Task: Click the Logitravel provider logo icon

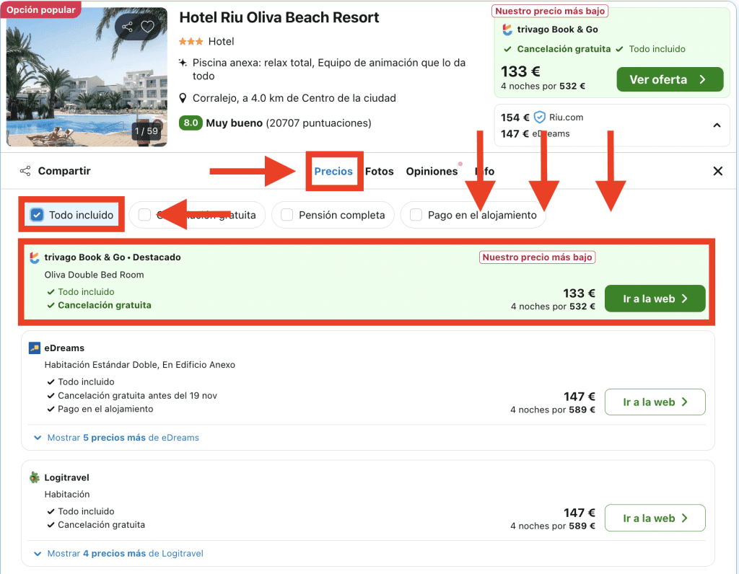Action: pyautogui.click(x=35, y=477)
